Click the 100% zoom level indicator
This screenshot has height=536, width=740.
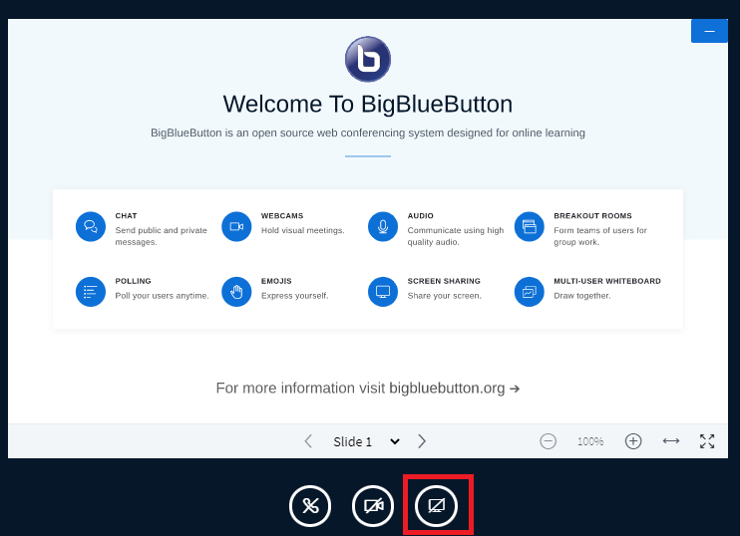click(590, 441)
